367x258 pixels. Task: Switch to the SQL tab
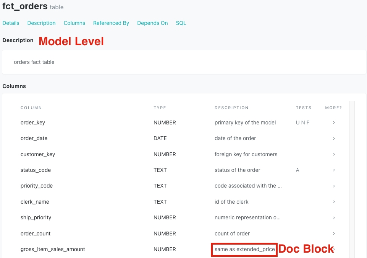[181, 23]
